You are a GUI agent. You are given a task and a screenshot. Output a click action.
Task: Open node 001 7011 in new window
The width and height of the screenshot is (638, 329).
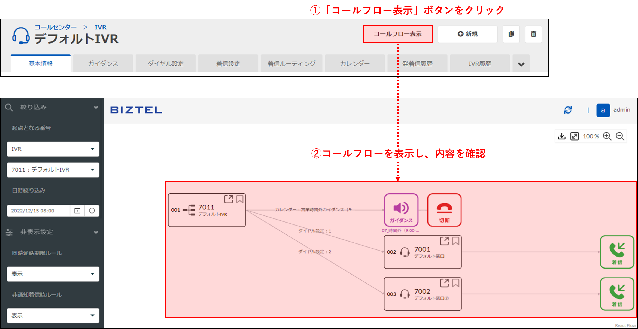pyautogui.click(x=229, y=199)
